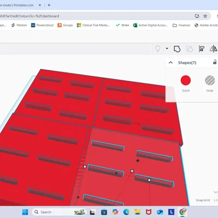Set shapes to Hole with striped swatch
Viewport: 218px width, 218px height.
pos(210,80)
